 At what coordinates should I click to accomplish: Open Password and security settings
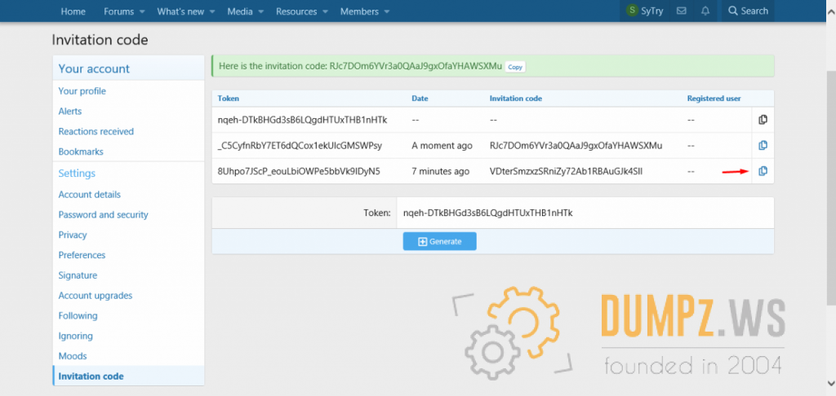pos(103,215)
